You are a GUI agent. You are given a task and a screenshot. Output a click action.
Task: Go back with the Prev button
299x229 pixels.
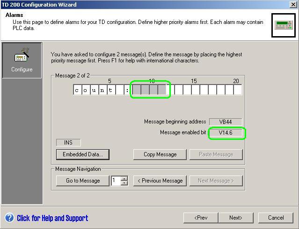[201, 218]
